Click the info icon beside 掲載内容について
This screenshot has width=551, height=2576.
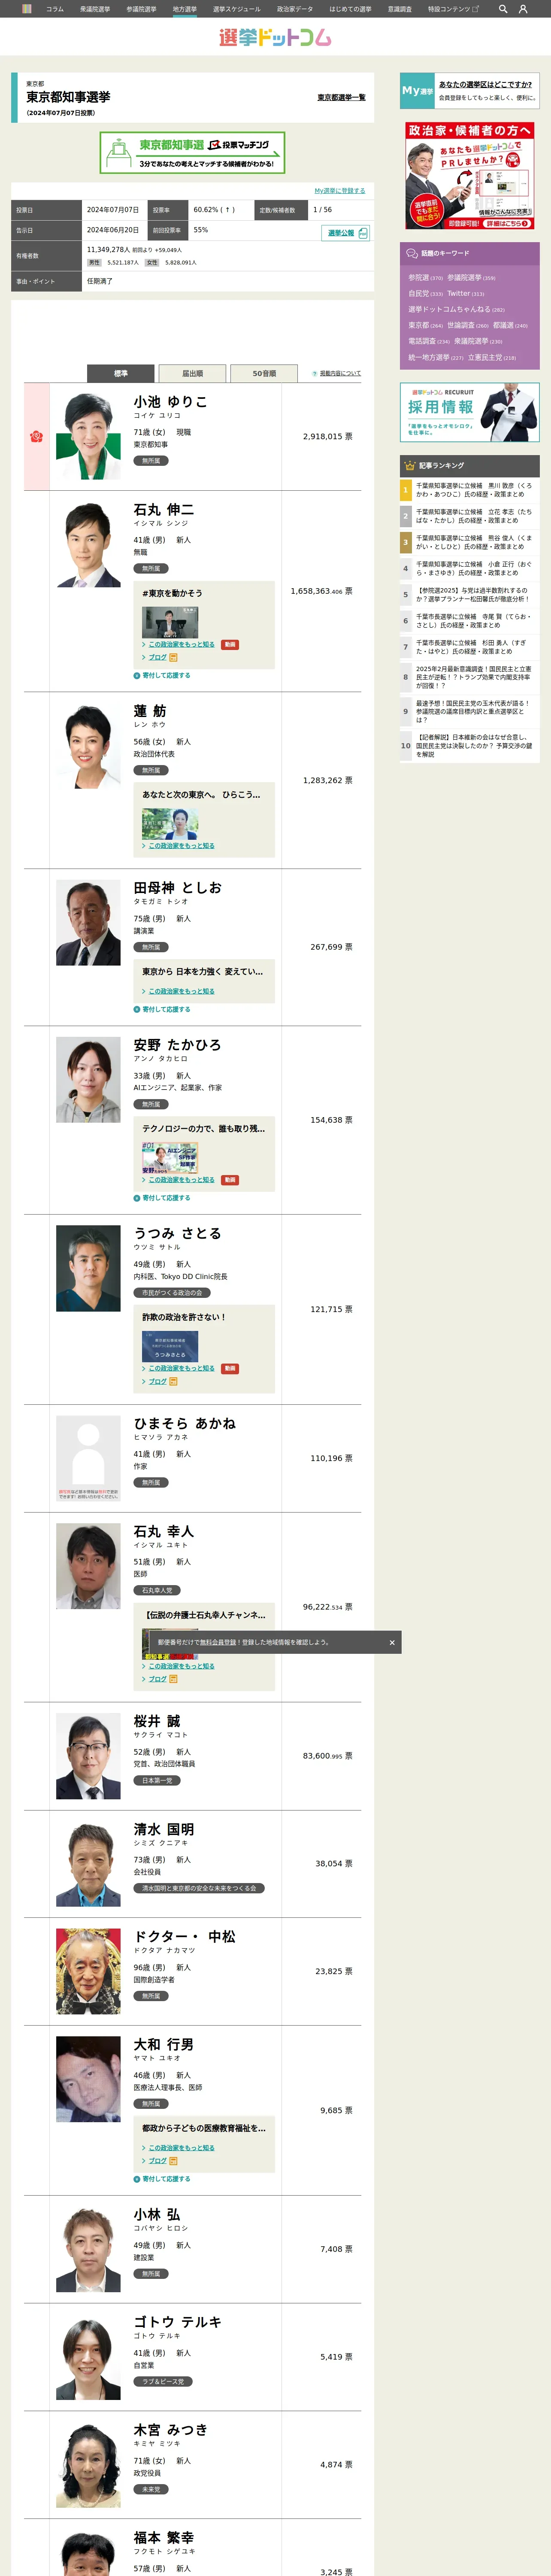314,373
